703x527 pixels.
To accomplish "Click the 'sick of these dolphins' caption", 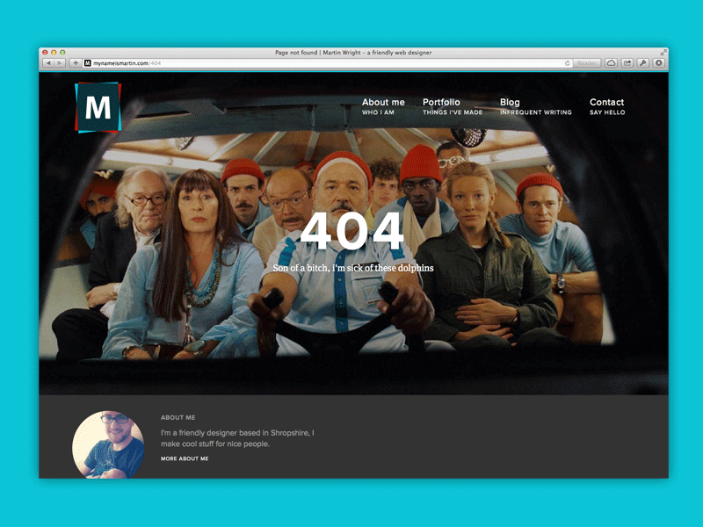I will pyautogui.click(x=353, y=268).
